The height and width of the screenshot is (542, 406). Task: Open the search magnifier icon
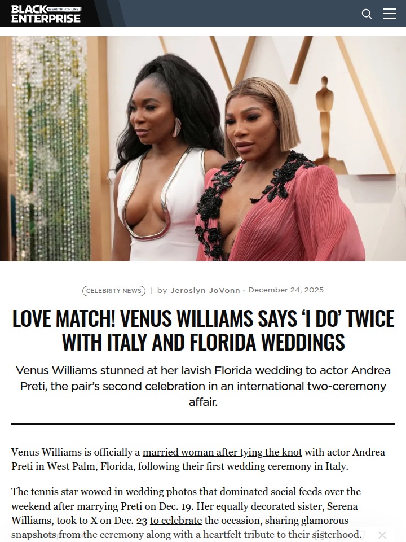[x=367, y=14]
